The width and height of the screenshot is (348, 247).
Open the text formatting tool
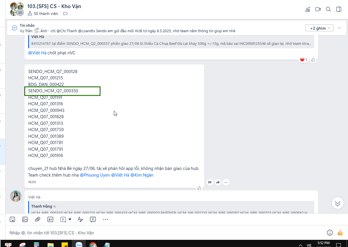click(x=80, y=219)
